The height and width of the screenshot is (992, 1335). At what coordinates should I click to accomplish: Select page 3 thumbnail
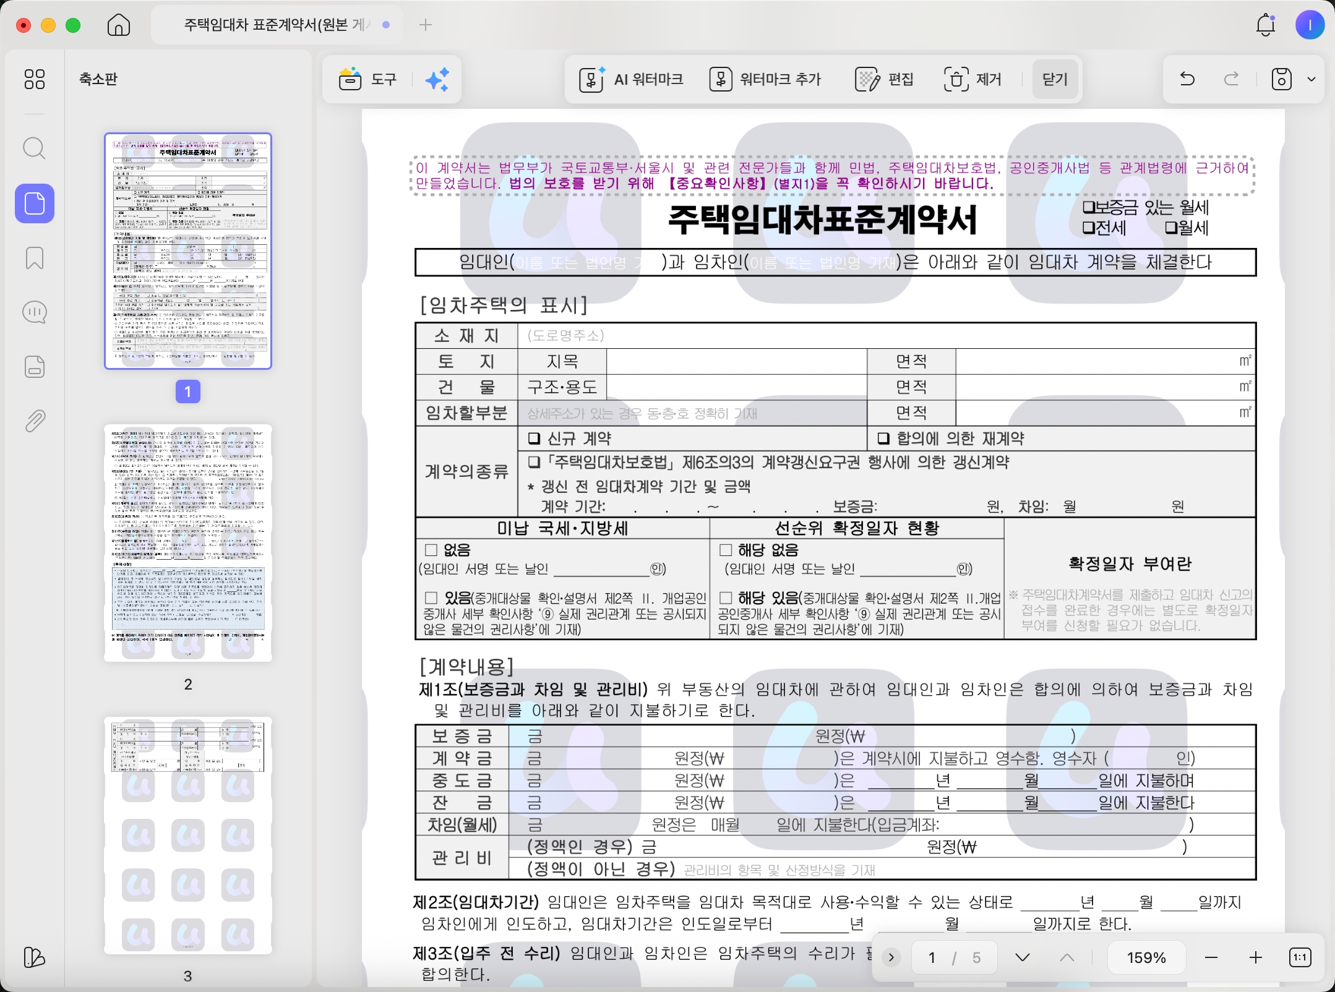pos(188,835)
